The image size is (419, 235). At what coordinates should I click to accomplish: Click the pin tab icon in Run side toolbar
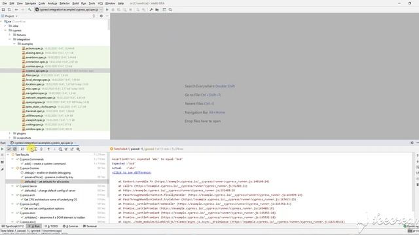tap(3, 170)
